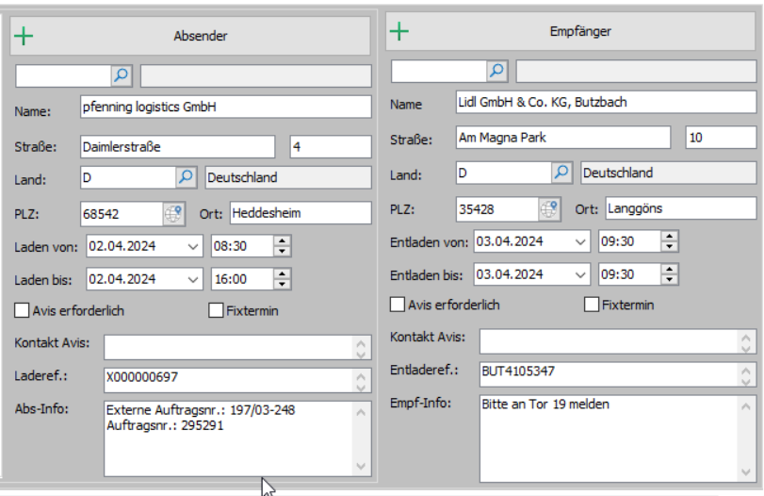
Task: Click the Daimlerstraße street field
Action: click(178, 147)
